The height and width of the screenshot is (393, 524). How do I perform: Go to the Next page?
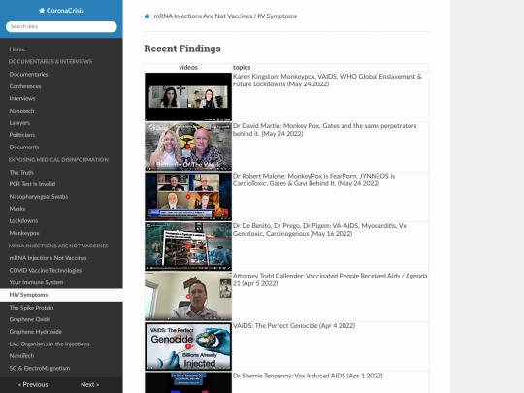89,384
